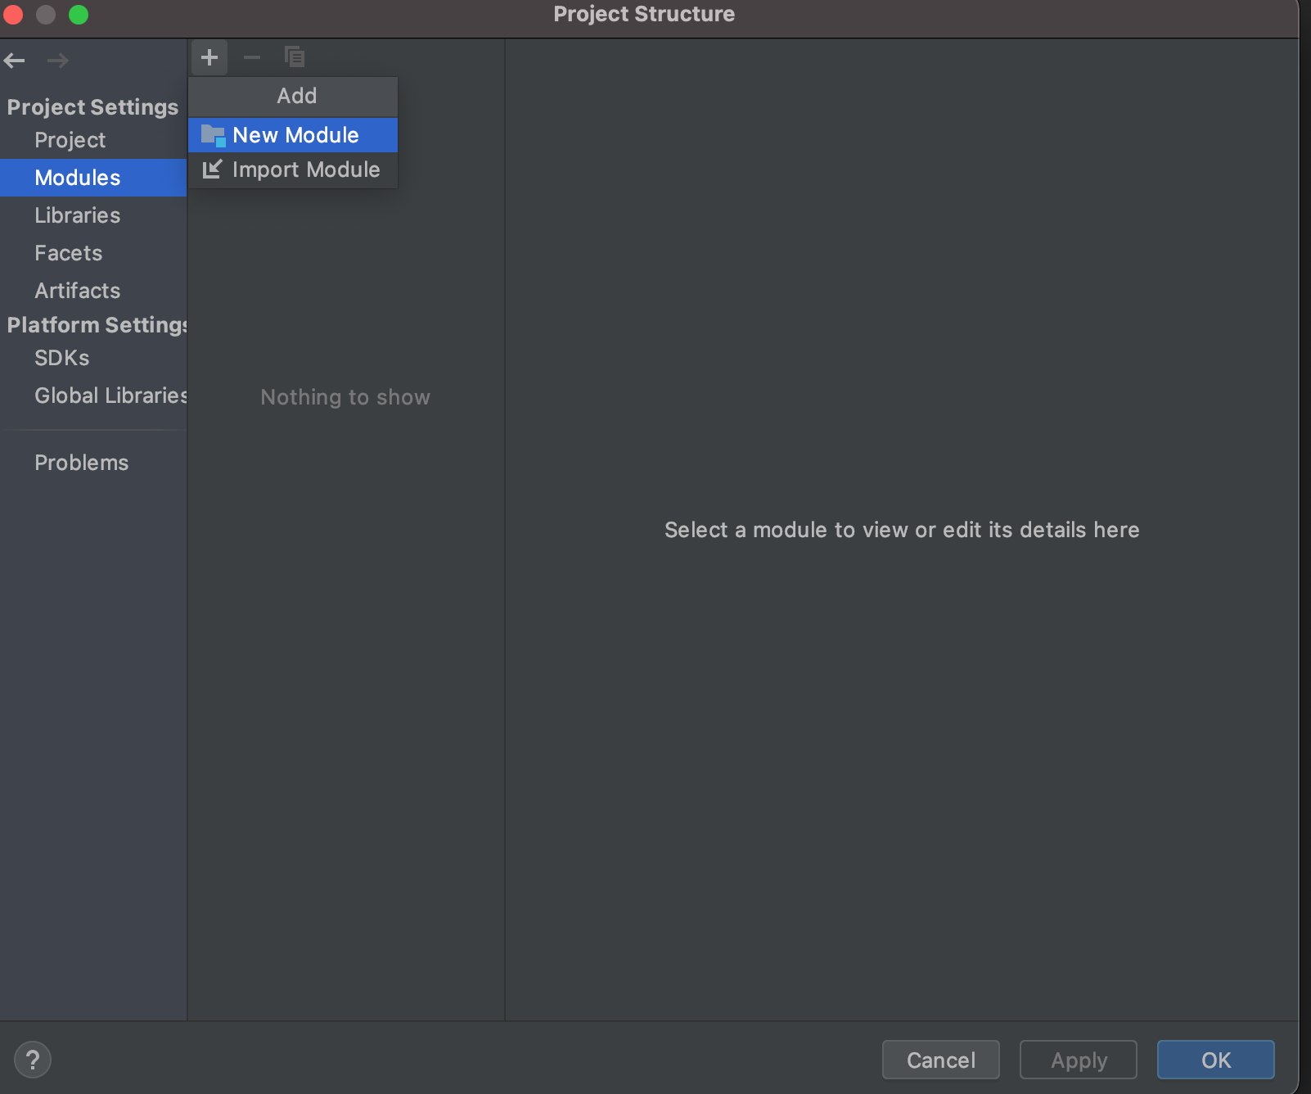Select Modules in the sidebar
Viewport: 1311px width, 1094px height.
coord(93,178)
